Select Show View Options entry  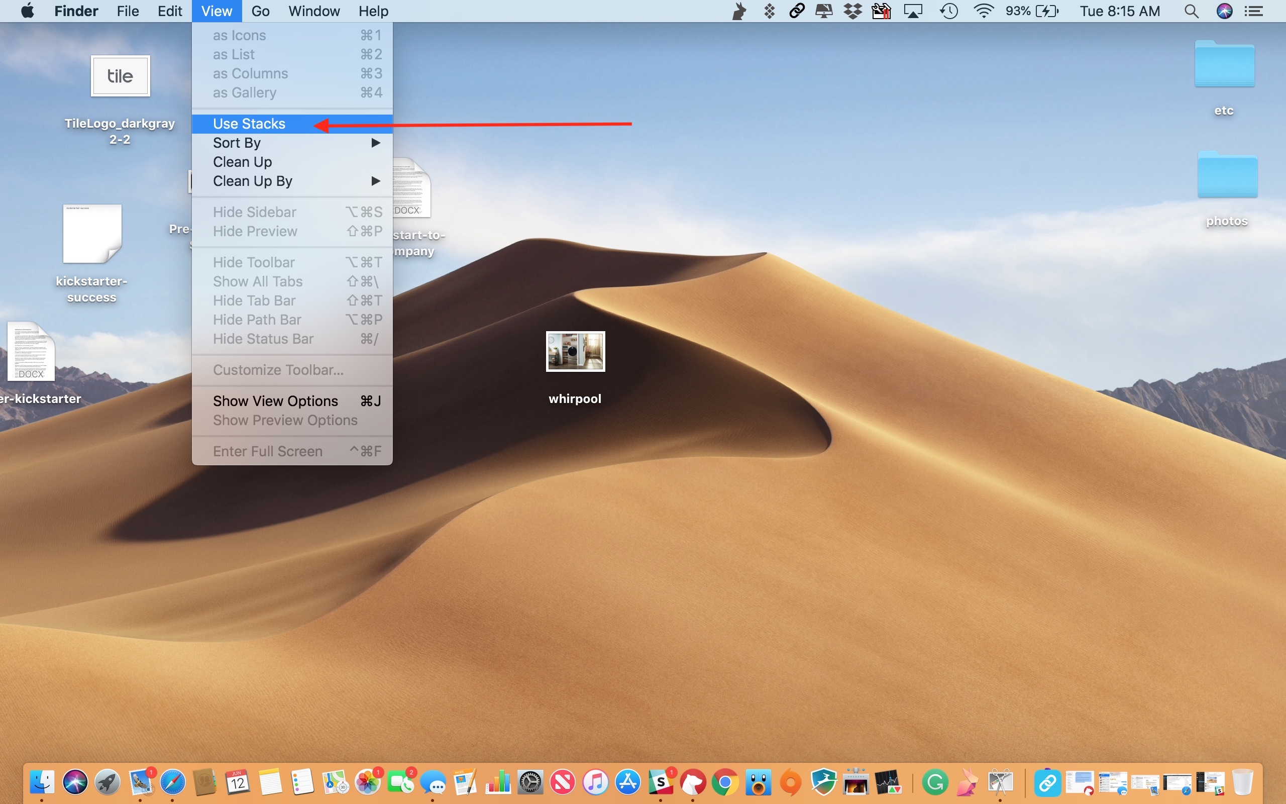pos(275,401)
